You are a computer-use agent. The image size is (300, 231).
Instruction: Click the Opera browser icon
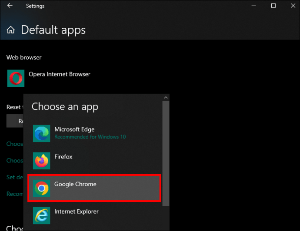coord(16,78)
